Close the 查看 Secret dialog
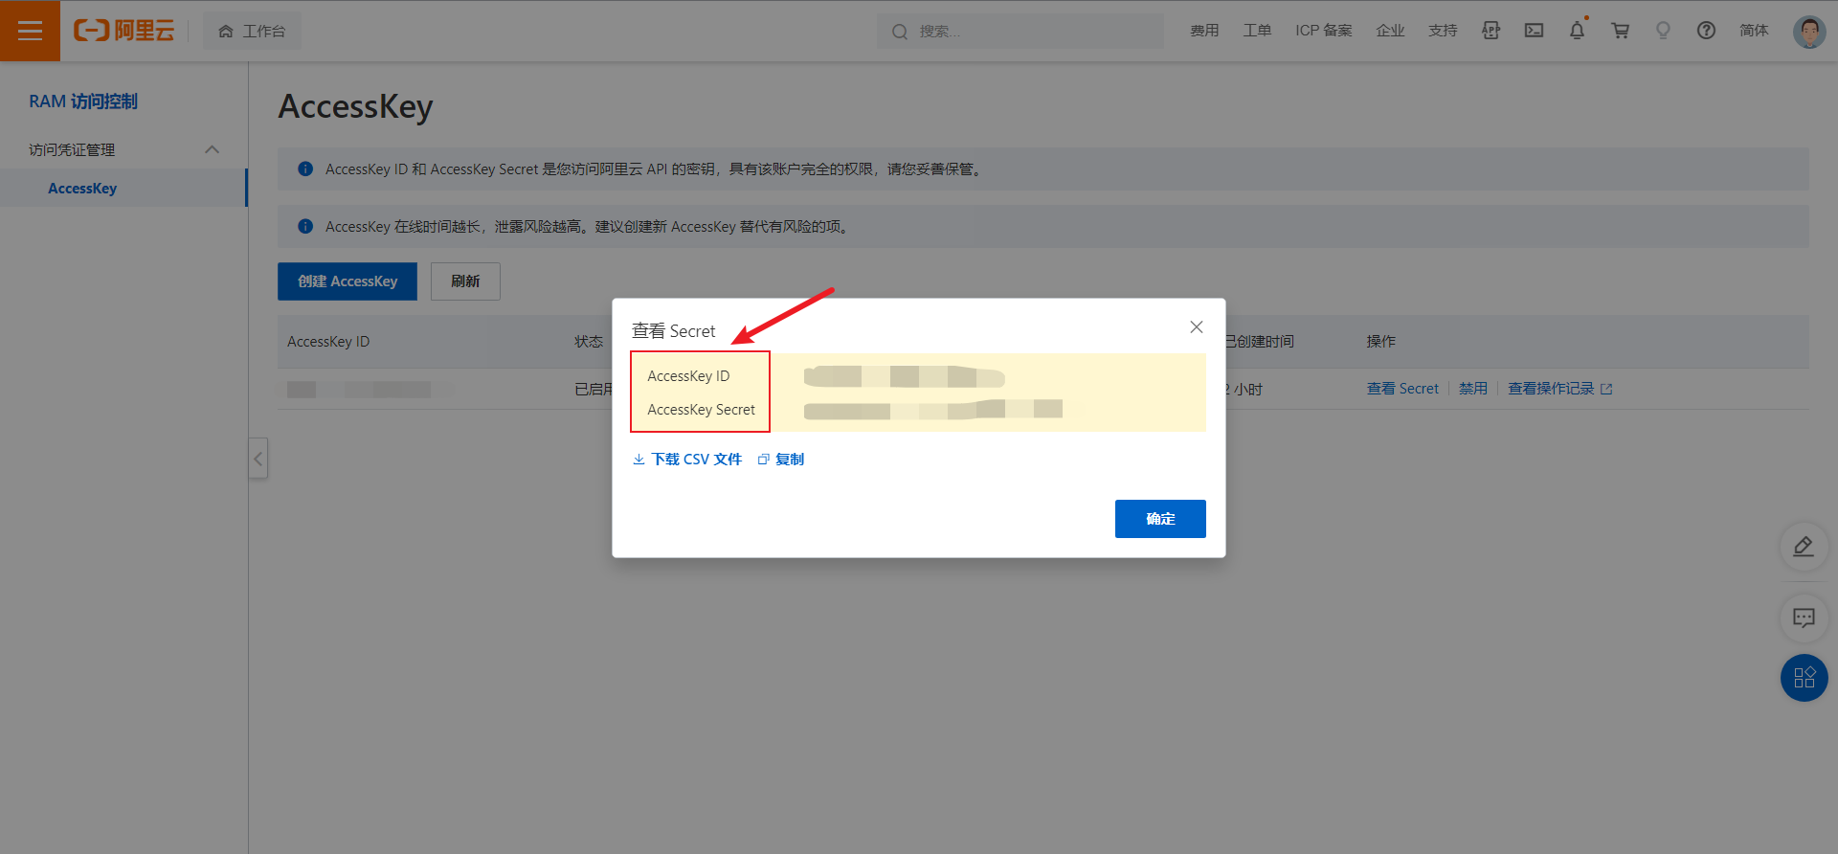 coord(1197,327)
